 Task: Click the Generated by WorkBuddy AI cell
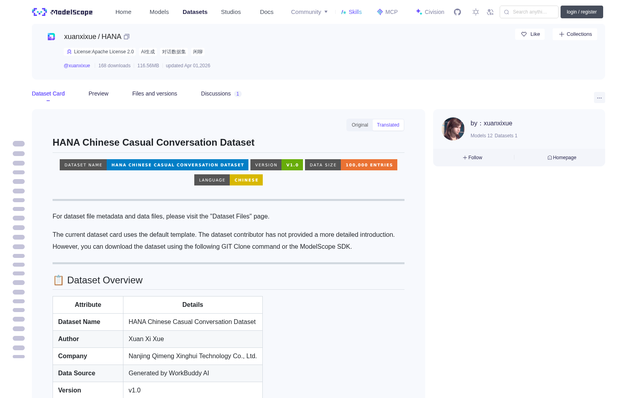(x=193, y=373)
